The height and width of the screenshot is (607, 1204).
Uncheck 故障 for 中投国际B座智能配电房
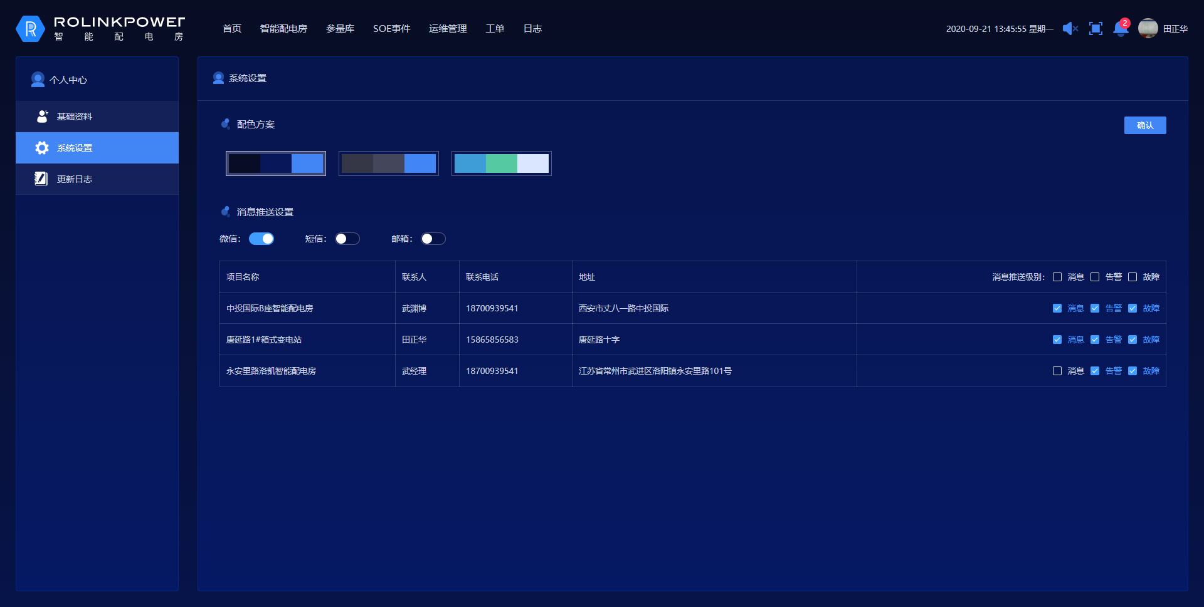click(x=1133, y=308)
